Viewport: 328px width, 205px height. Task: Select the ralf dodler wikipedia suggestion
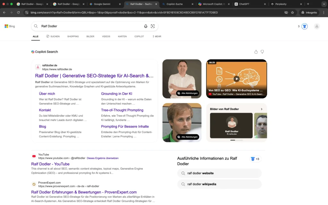click(x=219, y=184)
